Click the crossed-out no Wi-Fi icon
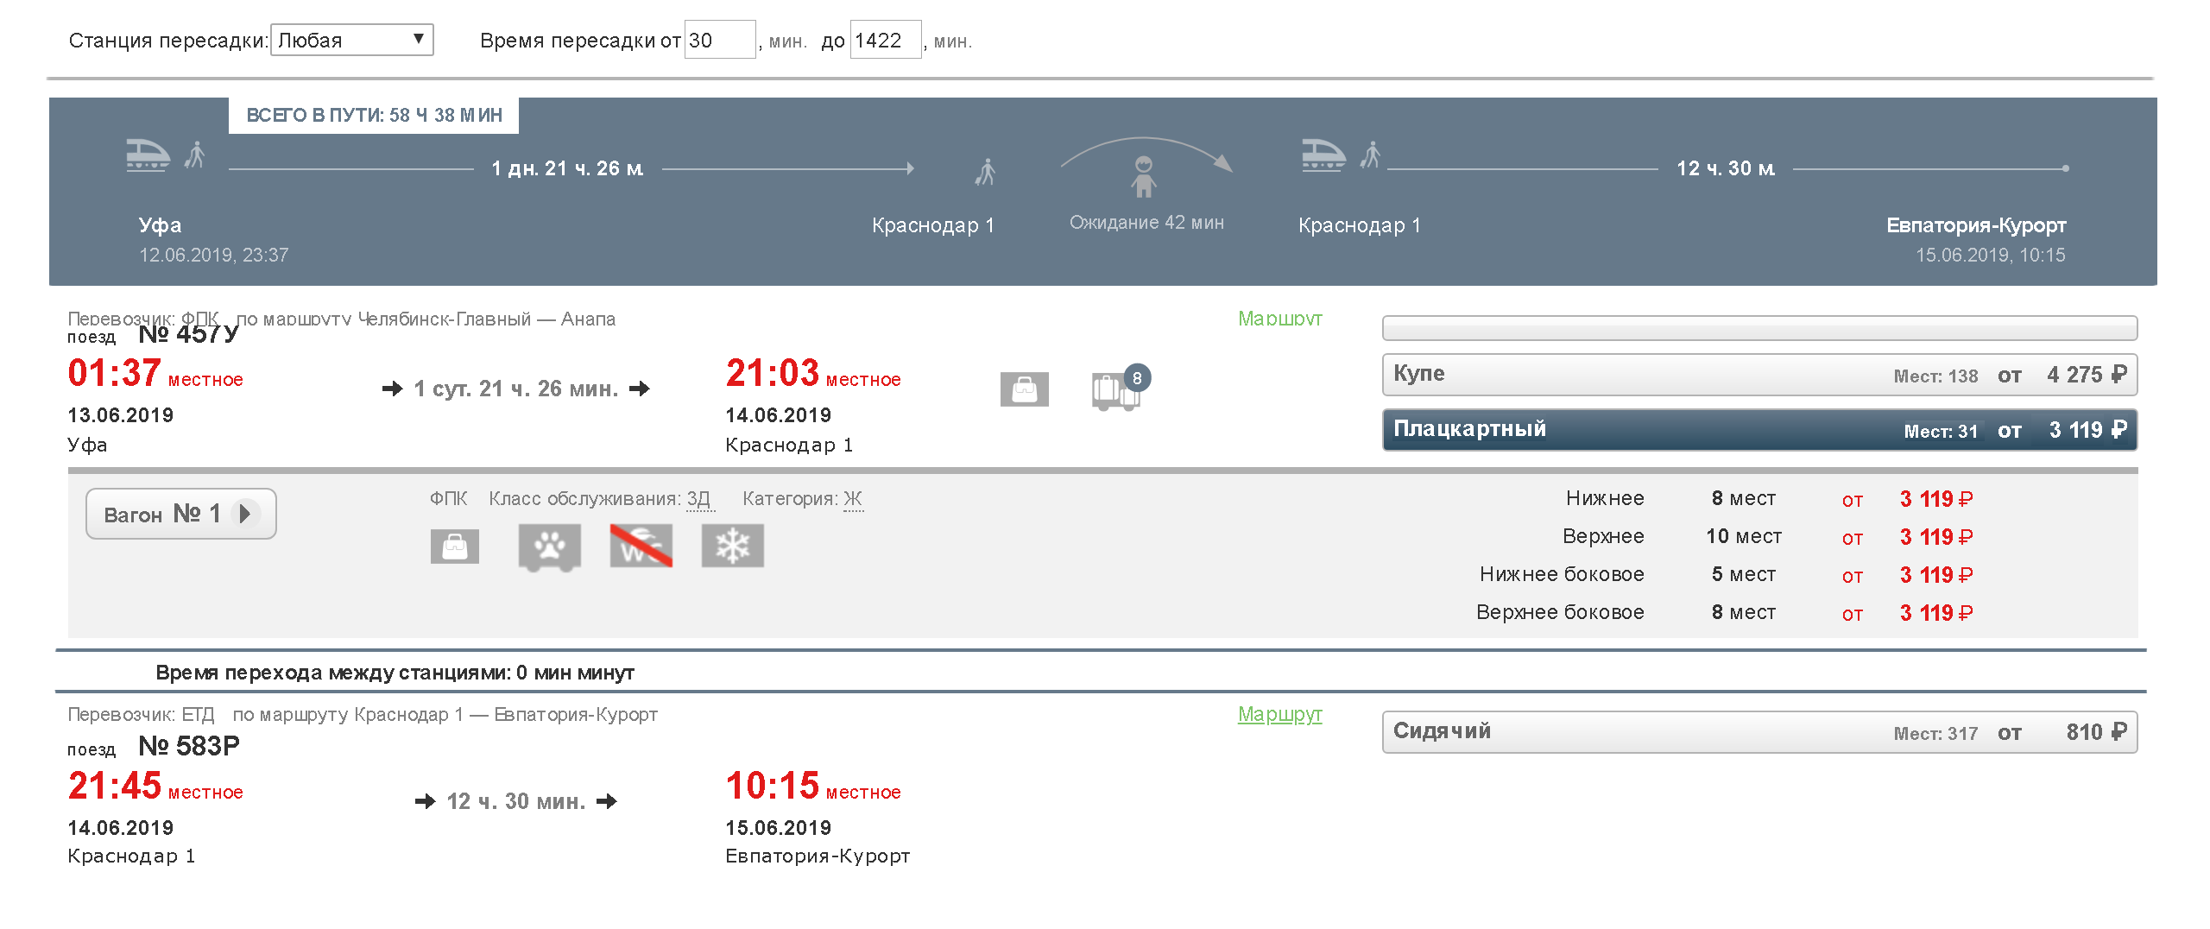The image size is (2210, 929). tap(641, 547)
